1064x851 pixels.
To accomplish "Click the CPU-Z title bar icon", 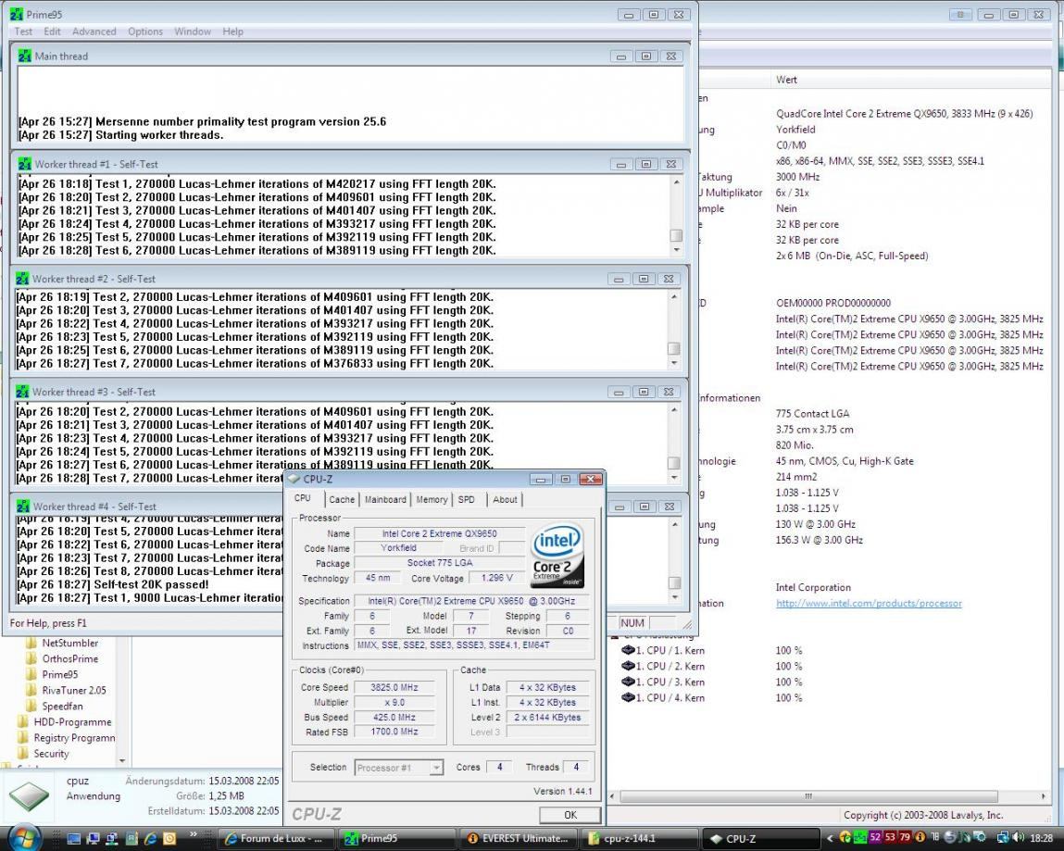I will pos(294,479).
